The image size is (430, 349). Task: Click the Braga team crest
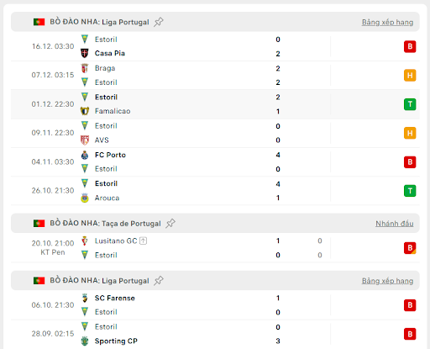tap(85, 68)
